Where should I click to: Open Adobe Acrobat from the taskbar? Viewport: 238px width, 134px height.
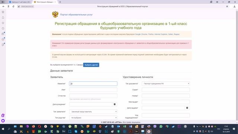tap(131, 131)
